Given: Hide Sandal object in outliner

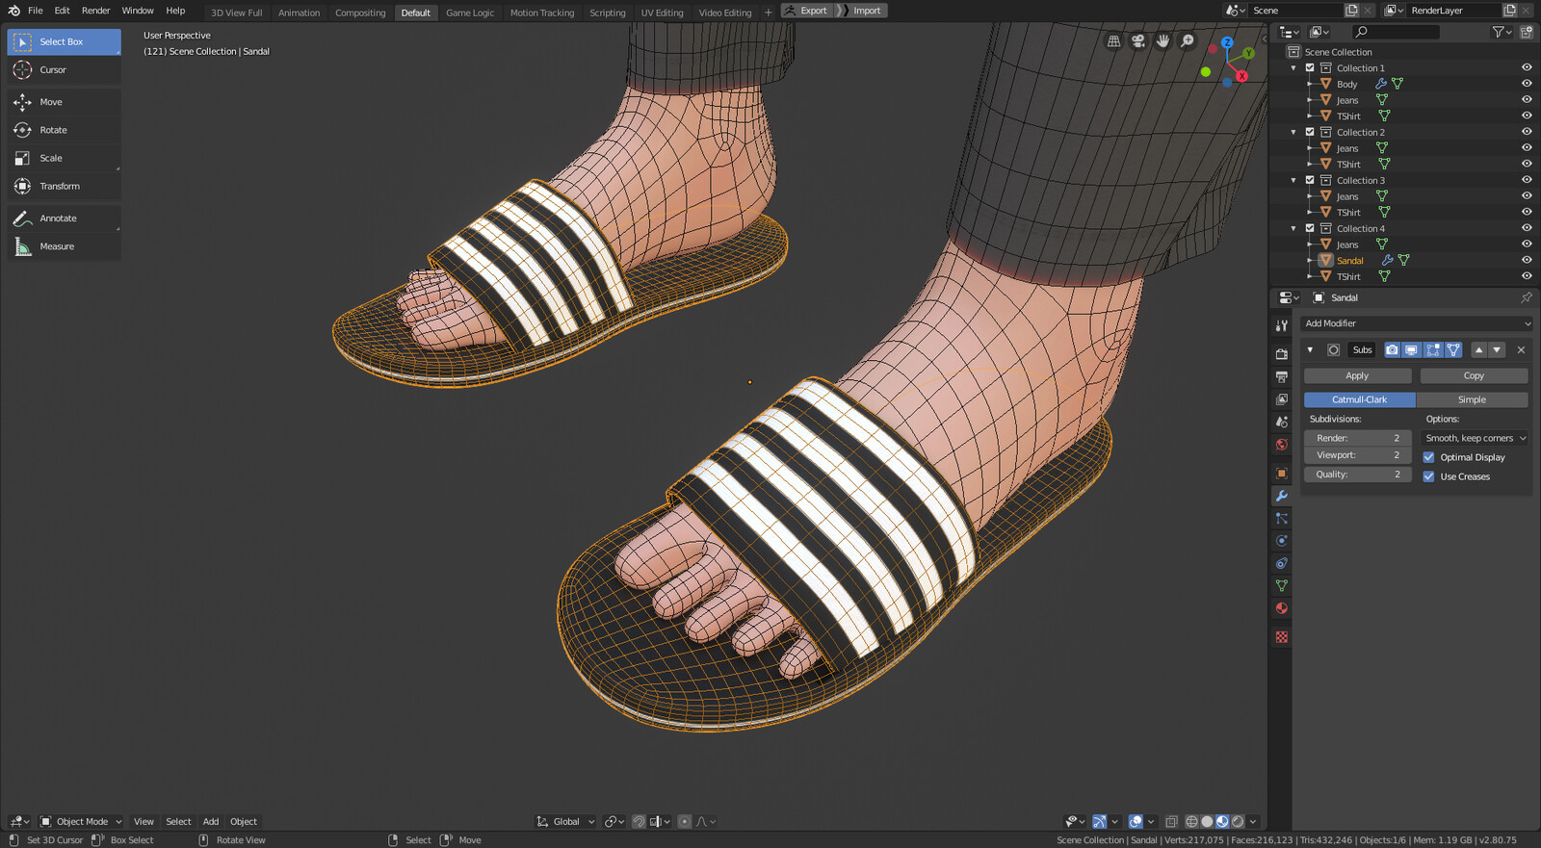Looking at the screenshot, I should tap(1527, 260).
